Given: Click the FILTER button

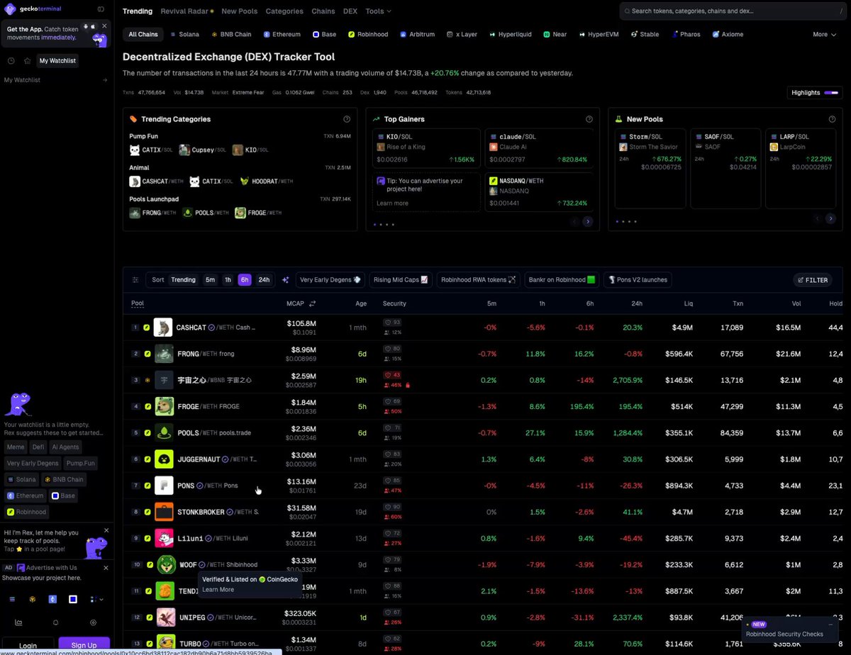Looking at the screenshot, I should (x=813, y=280).
